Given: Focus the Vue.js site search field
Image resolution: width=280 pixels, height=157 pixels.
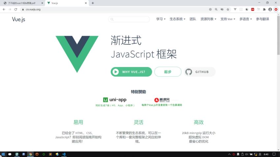Looking at the screenshot, I should 129,19.
